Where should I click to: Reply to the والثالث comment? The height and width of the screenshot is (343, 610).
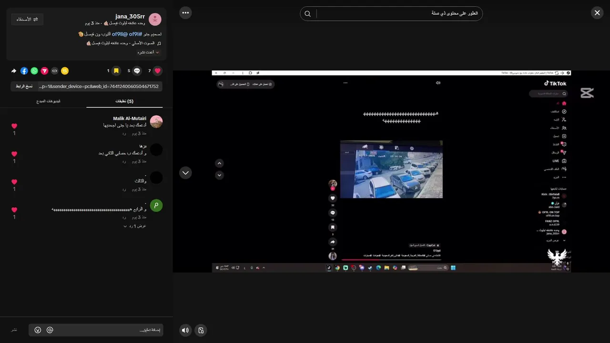coord(124,189)
